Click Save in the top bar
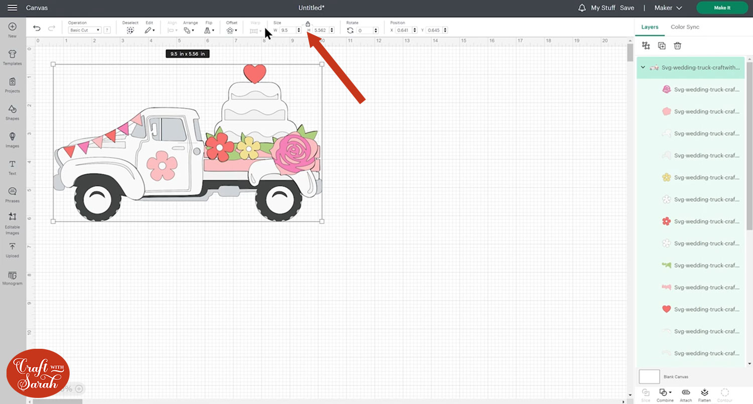This screenshot has width=753, height=404. point(627,8)
